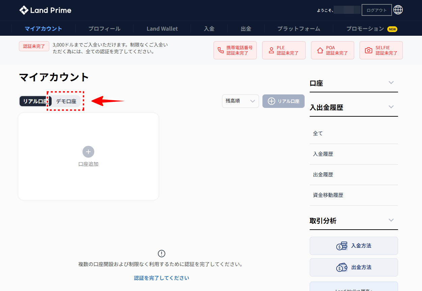Click the マイアカウント page heading

click(x=54, y=77)
